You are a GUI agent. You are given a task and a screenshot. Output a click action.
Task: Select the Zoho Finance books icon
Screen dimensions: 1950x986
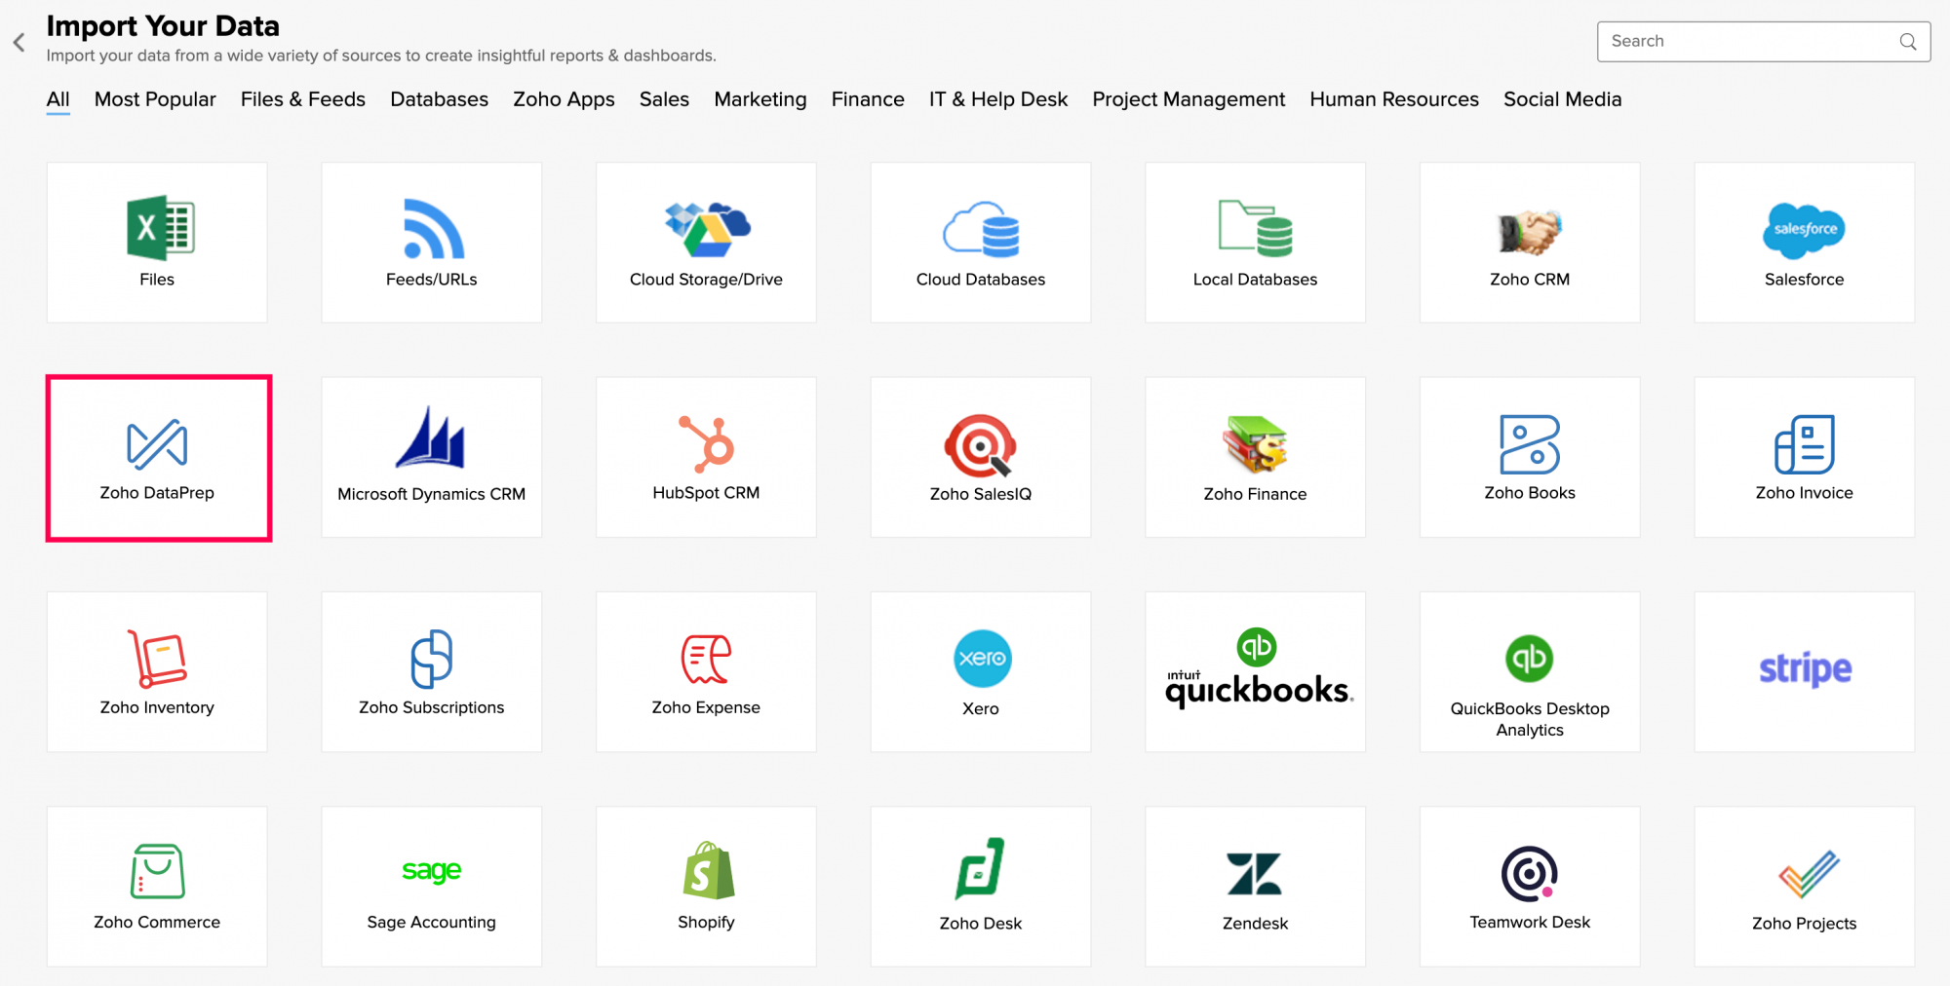click(1256, 443)
